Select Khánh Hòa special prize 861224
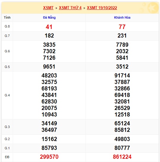Viewport: 160px width, 162px height. tap(122, 157)
